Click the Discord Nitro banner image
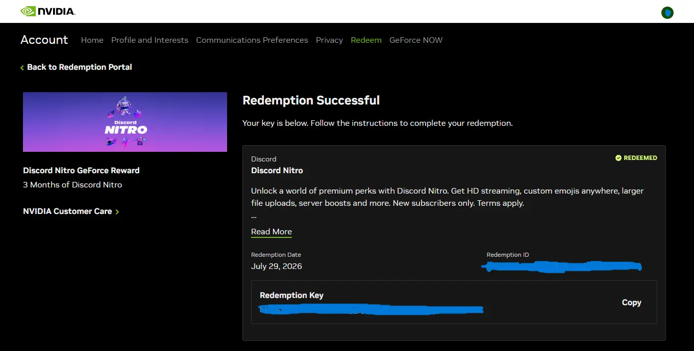 (x=125, y=122)
